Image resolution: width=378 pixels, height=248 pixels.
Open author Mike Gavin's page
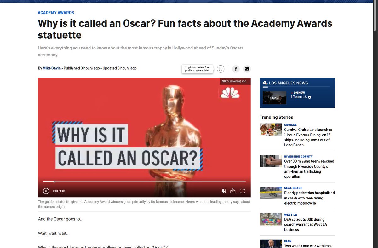(x=52, y=68)
